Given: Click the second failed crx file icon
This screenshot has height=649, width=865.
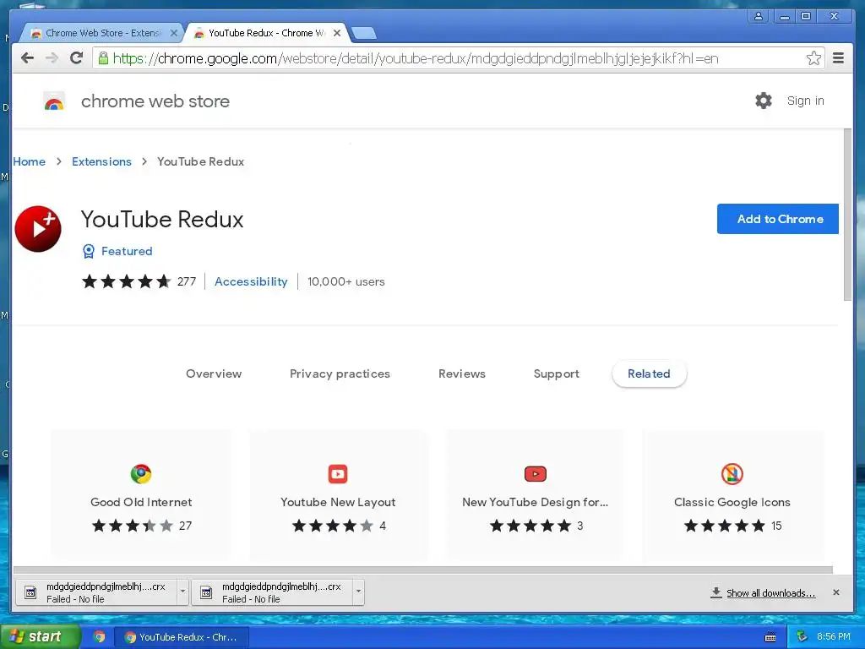Looking at the screenshot, I should coord(206,592).
